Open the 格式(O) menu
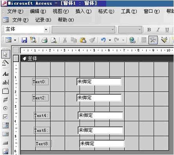174x155 pixels. (x=106, y=11)
